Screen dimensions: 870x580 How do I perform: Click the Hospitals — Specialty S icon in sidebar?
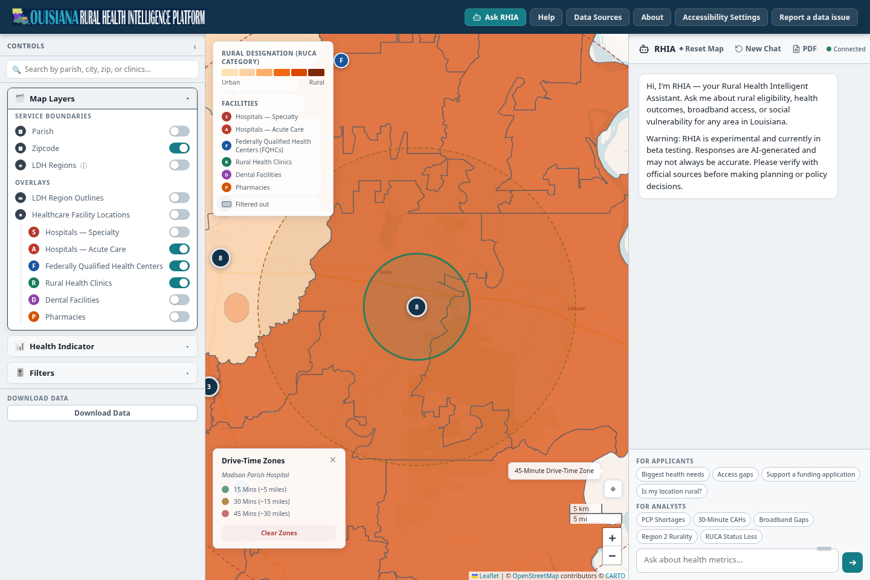point(34,232)
